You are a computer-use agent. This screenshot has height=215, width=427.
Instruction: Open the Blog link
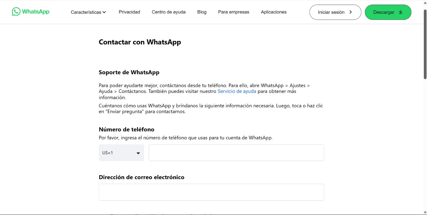click(x=202, y=12)
